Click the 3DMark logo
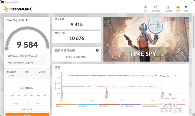The image size is (195, 116). (x=18, y=9)
